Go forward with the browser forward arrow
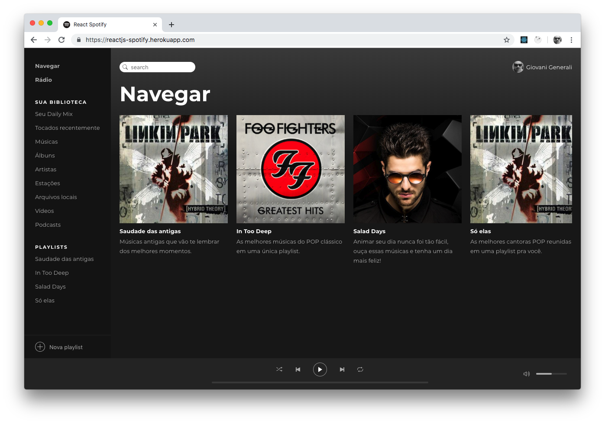 pyautogui.click(x=48, y=40)
